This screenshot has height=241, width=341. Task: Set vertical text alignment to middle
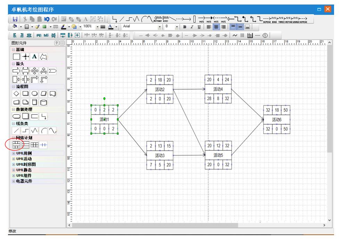click(240, 27)
